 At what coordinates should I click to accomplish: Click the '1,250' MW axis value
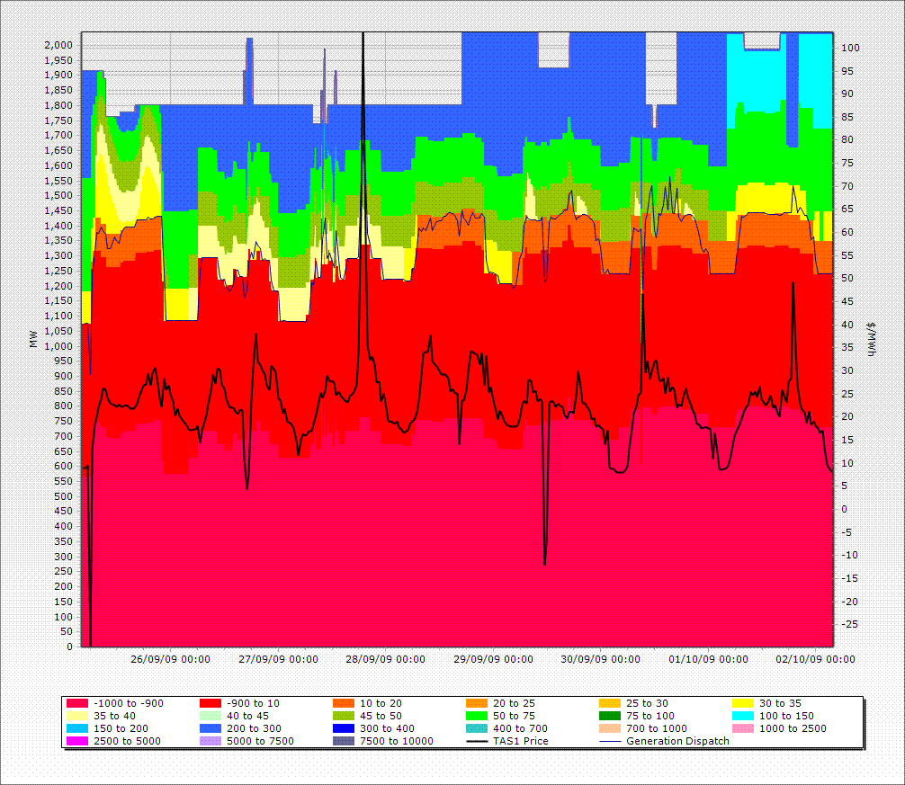tap(58, 271)
